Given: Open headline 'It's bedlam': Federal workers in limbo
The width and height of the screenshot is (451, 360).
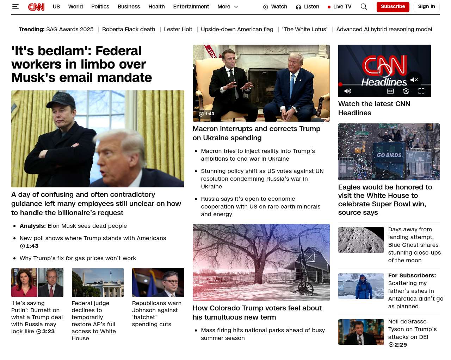Looking at the screenshot, I should click(x=82, y=64).
